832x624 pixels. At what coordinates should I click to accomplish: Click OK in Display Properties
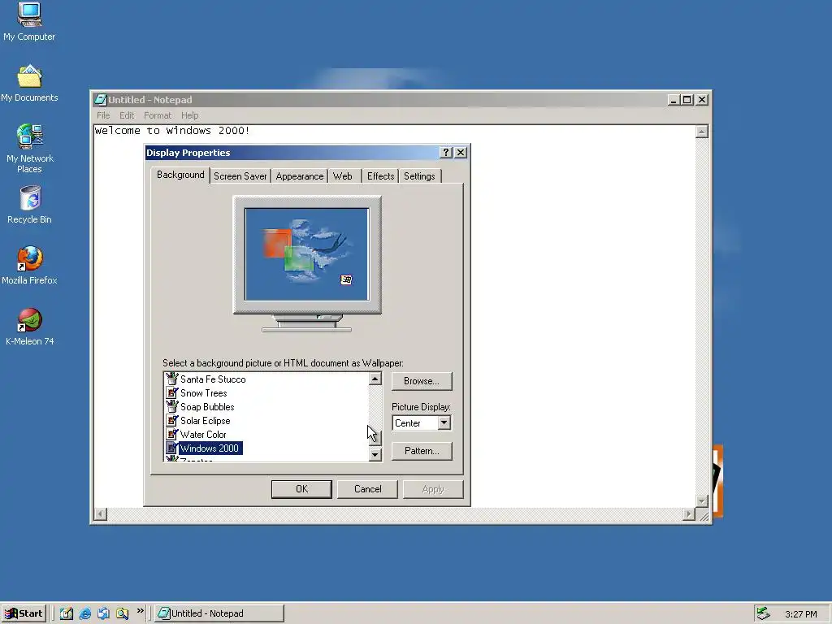(x=301, y=489)
